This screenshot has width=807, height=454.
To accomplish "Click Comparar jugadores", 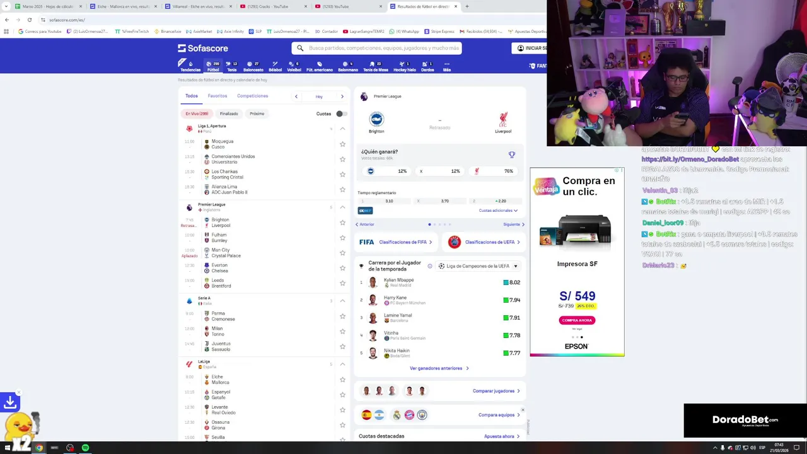I will 496,391.
